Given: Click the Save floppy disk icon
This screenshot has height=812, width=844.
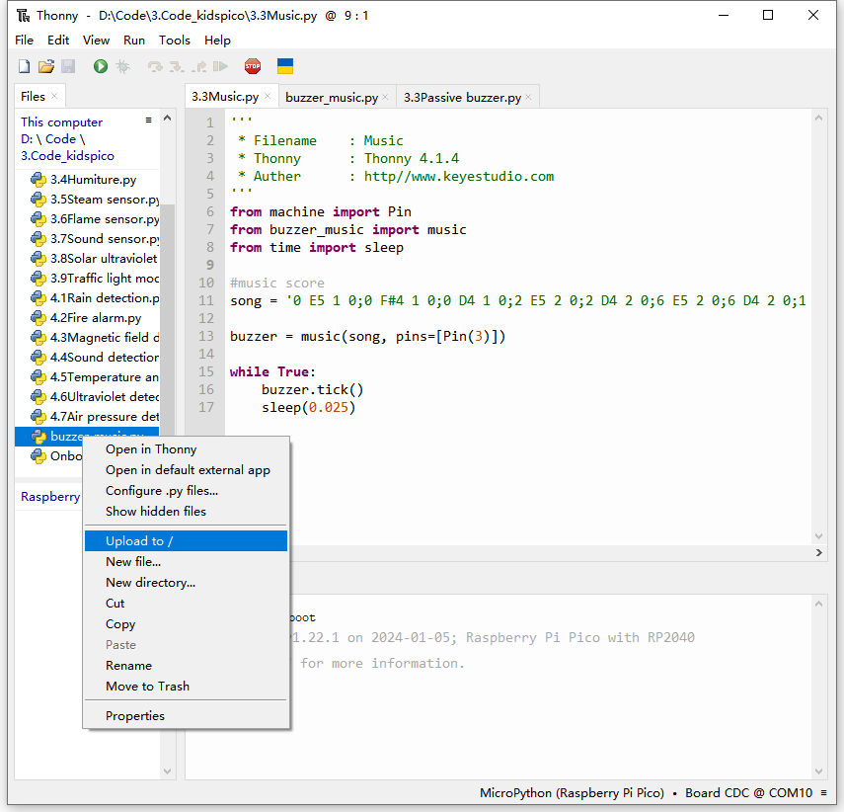Looking at the screenshot, I should click(68, 66).
